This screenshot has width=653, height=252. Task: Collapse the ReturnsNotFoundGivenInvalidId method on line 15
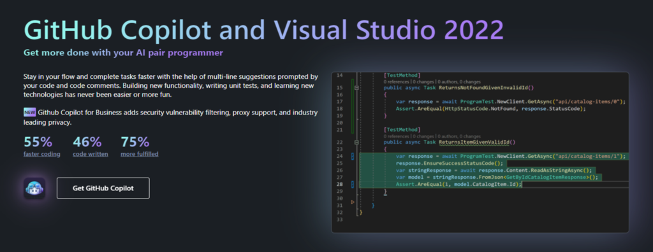tap(356, 88)
